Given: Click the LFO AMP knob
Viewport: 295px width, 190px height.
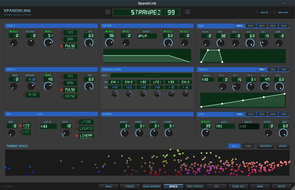Looking at the screenshot, I should [283, 133].
